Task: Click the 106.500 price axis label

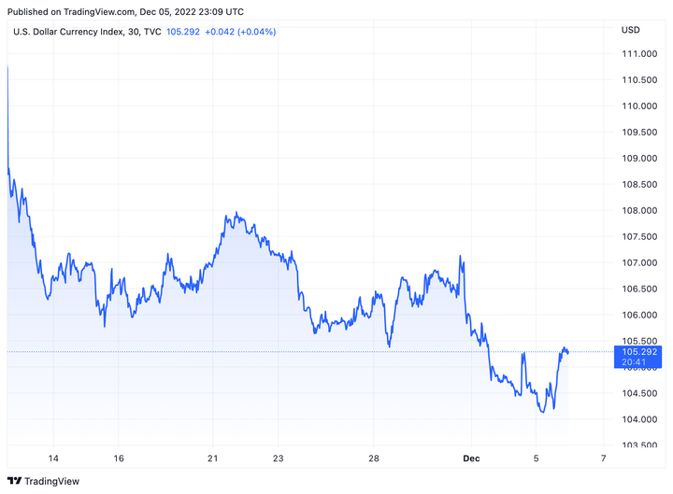Action: (639, 289)
